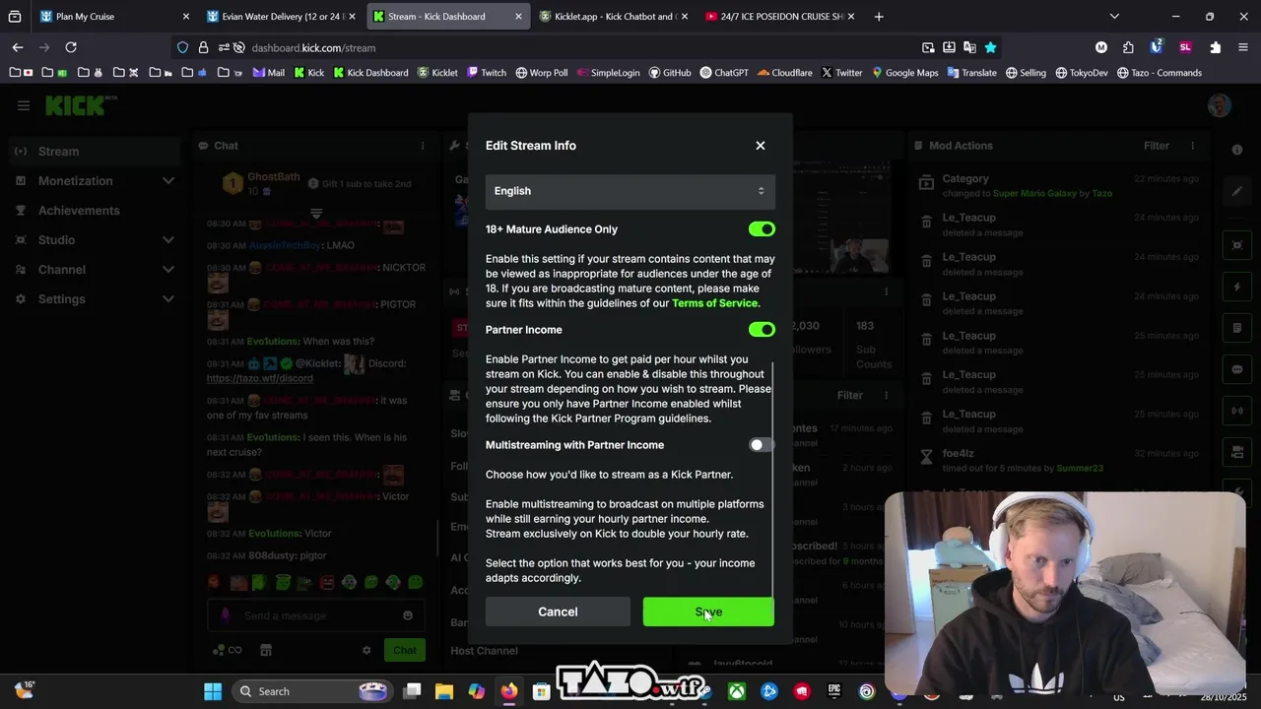
Task: Click the speech bubble icon in right toolbar
Action: pos(1237,369)
